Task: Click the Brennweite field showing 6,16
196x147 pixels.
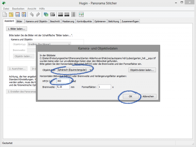Action: point(63,87)
